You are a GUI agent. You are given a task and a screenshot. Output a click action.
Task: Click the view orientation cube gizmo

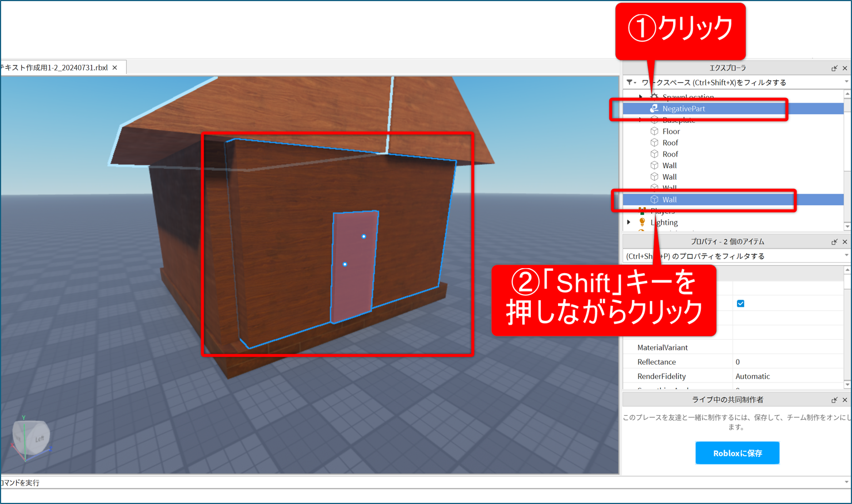[x=31, y=437]
